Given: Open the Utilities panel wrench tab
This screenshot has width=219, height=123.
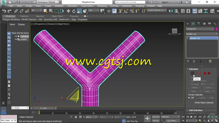Looking at the screenshot, I should 215,24.
